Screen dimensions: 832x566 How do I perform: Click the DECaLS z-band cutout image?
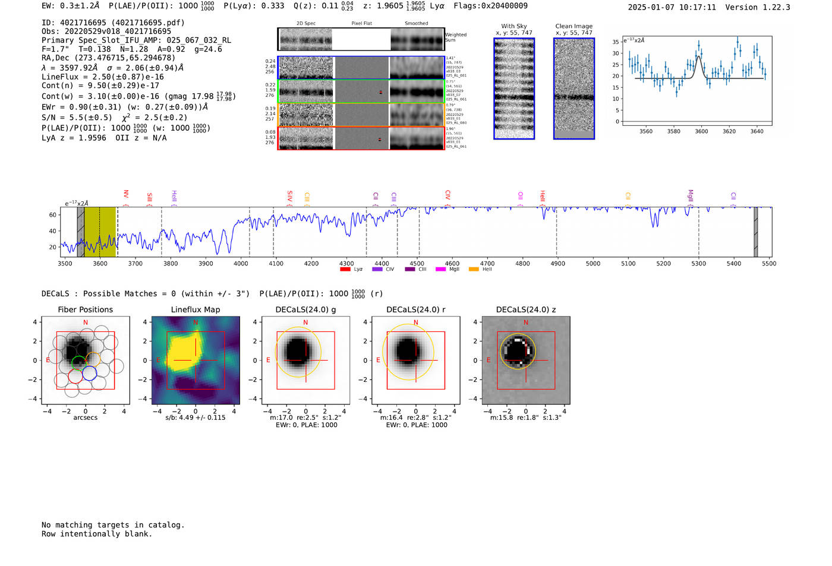pos(526,361)
